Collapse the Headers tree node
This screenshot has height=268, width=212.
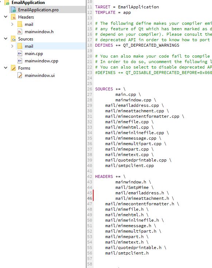[5, 17]
